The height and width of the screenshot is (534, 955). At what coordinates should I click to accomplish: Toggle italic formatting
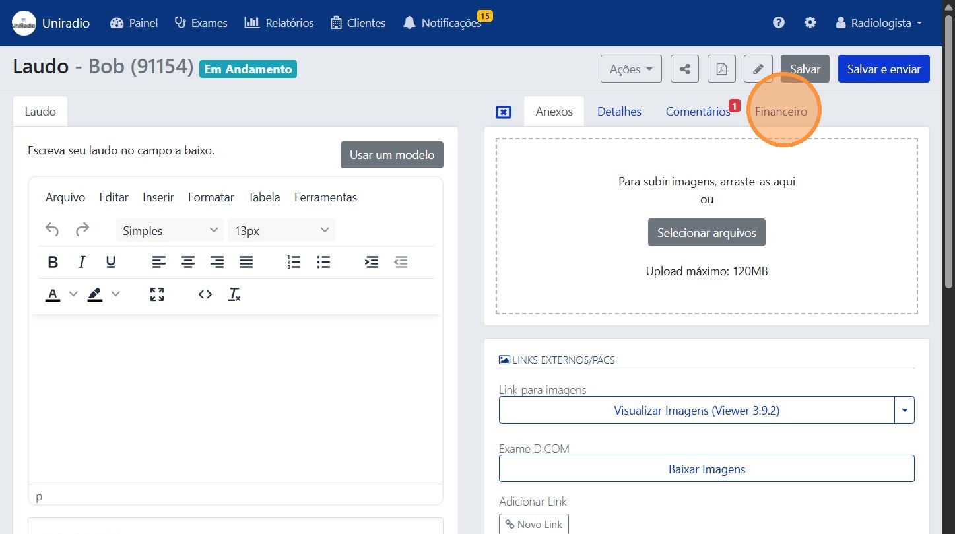click(x=82, y=262)
